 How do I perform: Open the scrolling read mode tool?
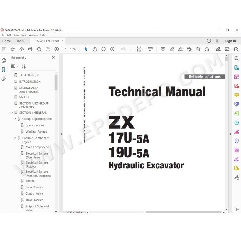pos(150,49)
